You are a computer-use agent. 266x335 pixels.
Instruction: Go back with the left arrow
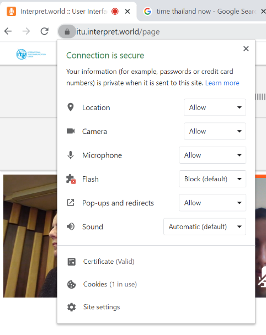point(8,31)
